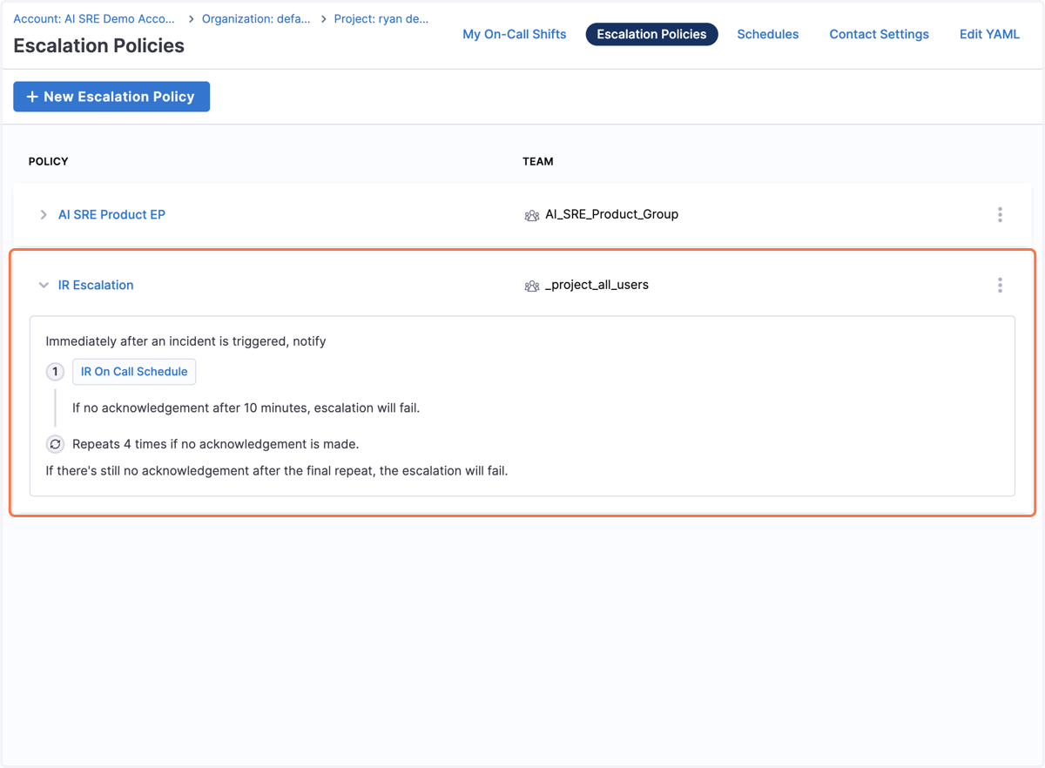This screenshot has height=768, width=1045.
Task: Click the TEAM column header
Action: (538, 161)
